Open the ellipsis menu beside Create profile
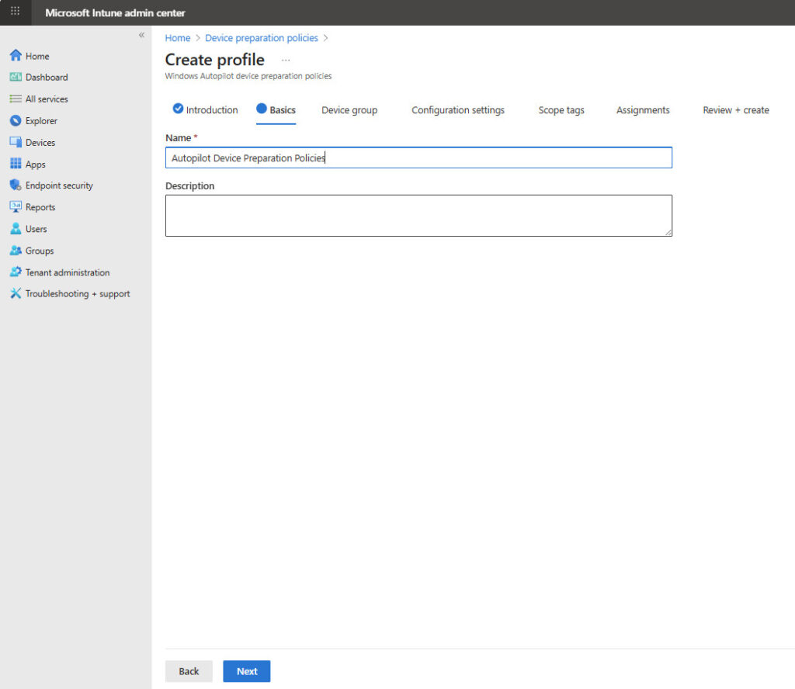The width and height of the screenshot is (795, 689). point(286,61)
